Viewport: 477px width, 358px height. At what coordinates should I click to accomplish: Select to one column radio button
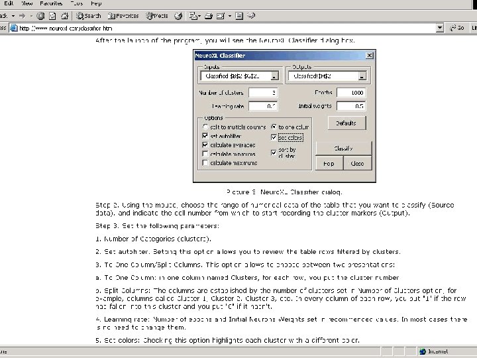point(274,127)
